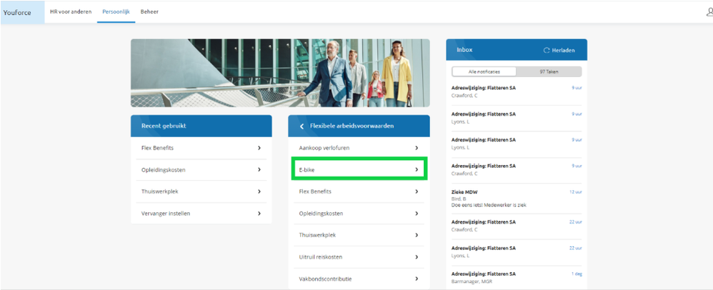713x290 pixels.
Task: Click the Inbox panel header title
Action: pos(464,50)
